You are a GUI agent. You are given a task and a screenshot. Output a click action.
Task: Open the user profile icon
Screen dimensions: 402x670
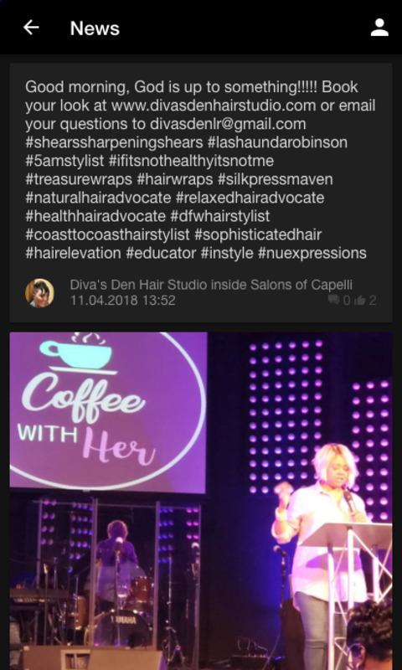[x=379, y=28]
